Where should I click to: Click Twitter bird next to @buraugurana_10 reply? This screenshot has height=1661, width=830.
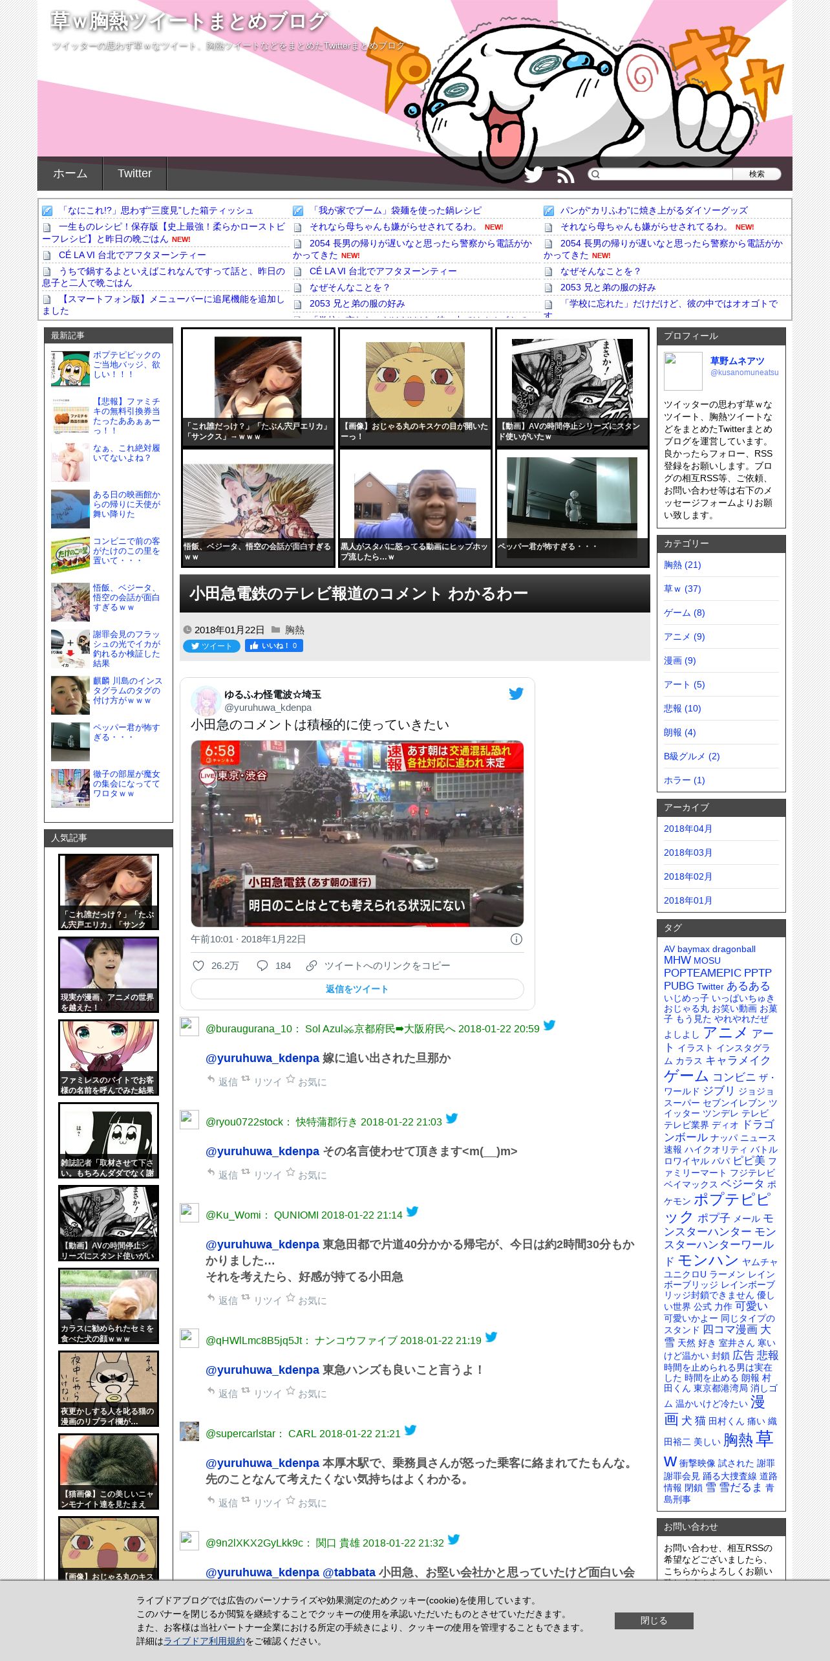coord(549,1025)
